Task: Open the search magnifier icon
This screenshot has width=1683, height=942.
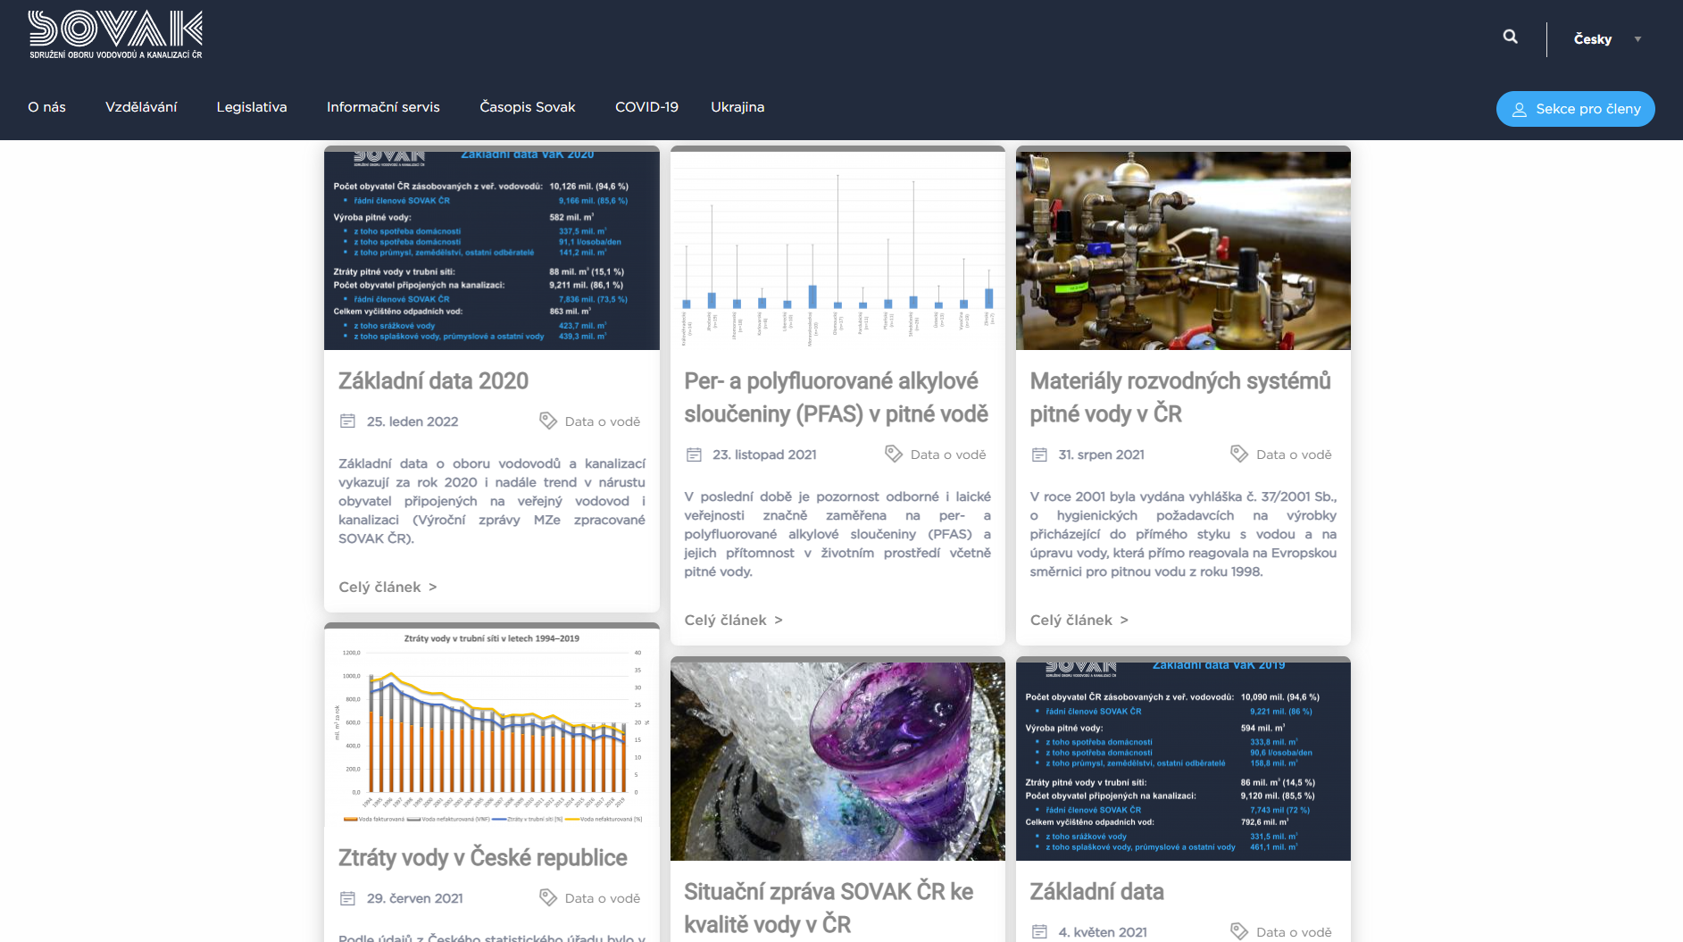Action: [x=1510, y=37]
